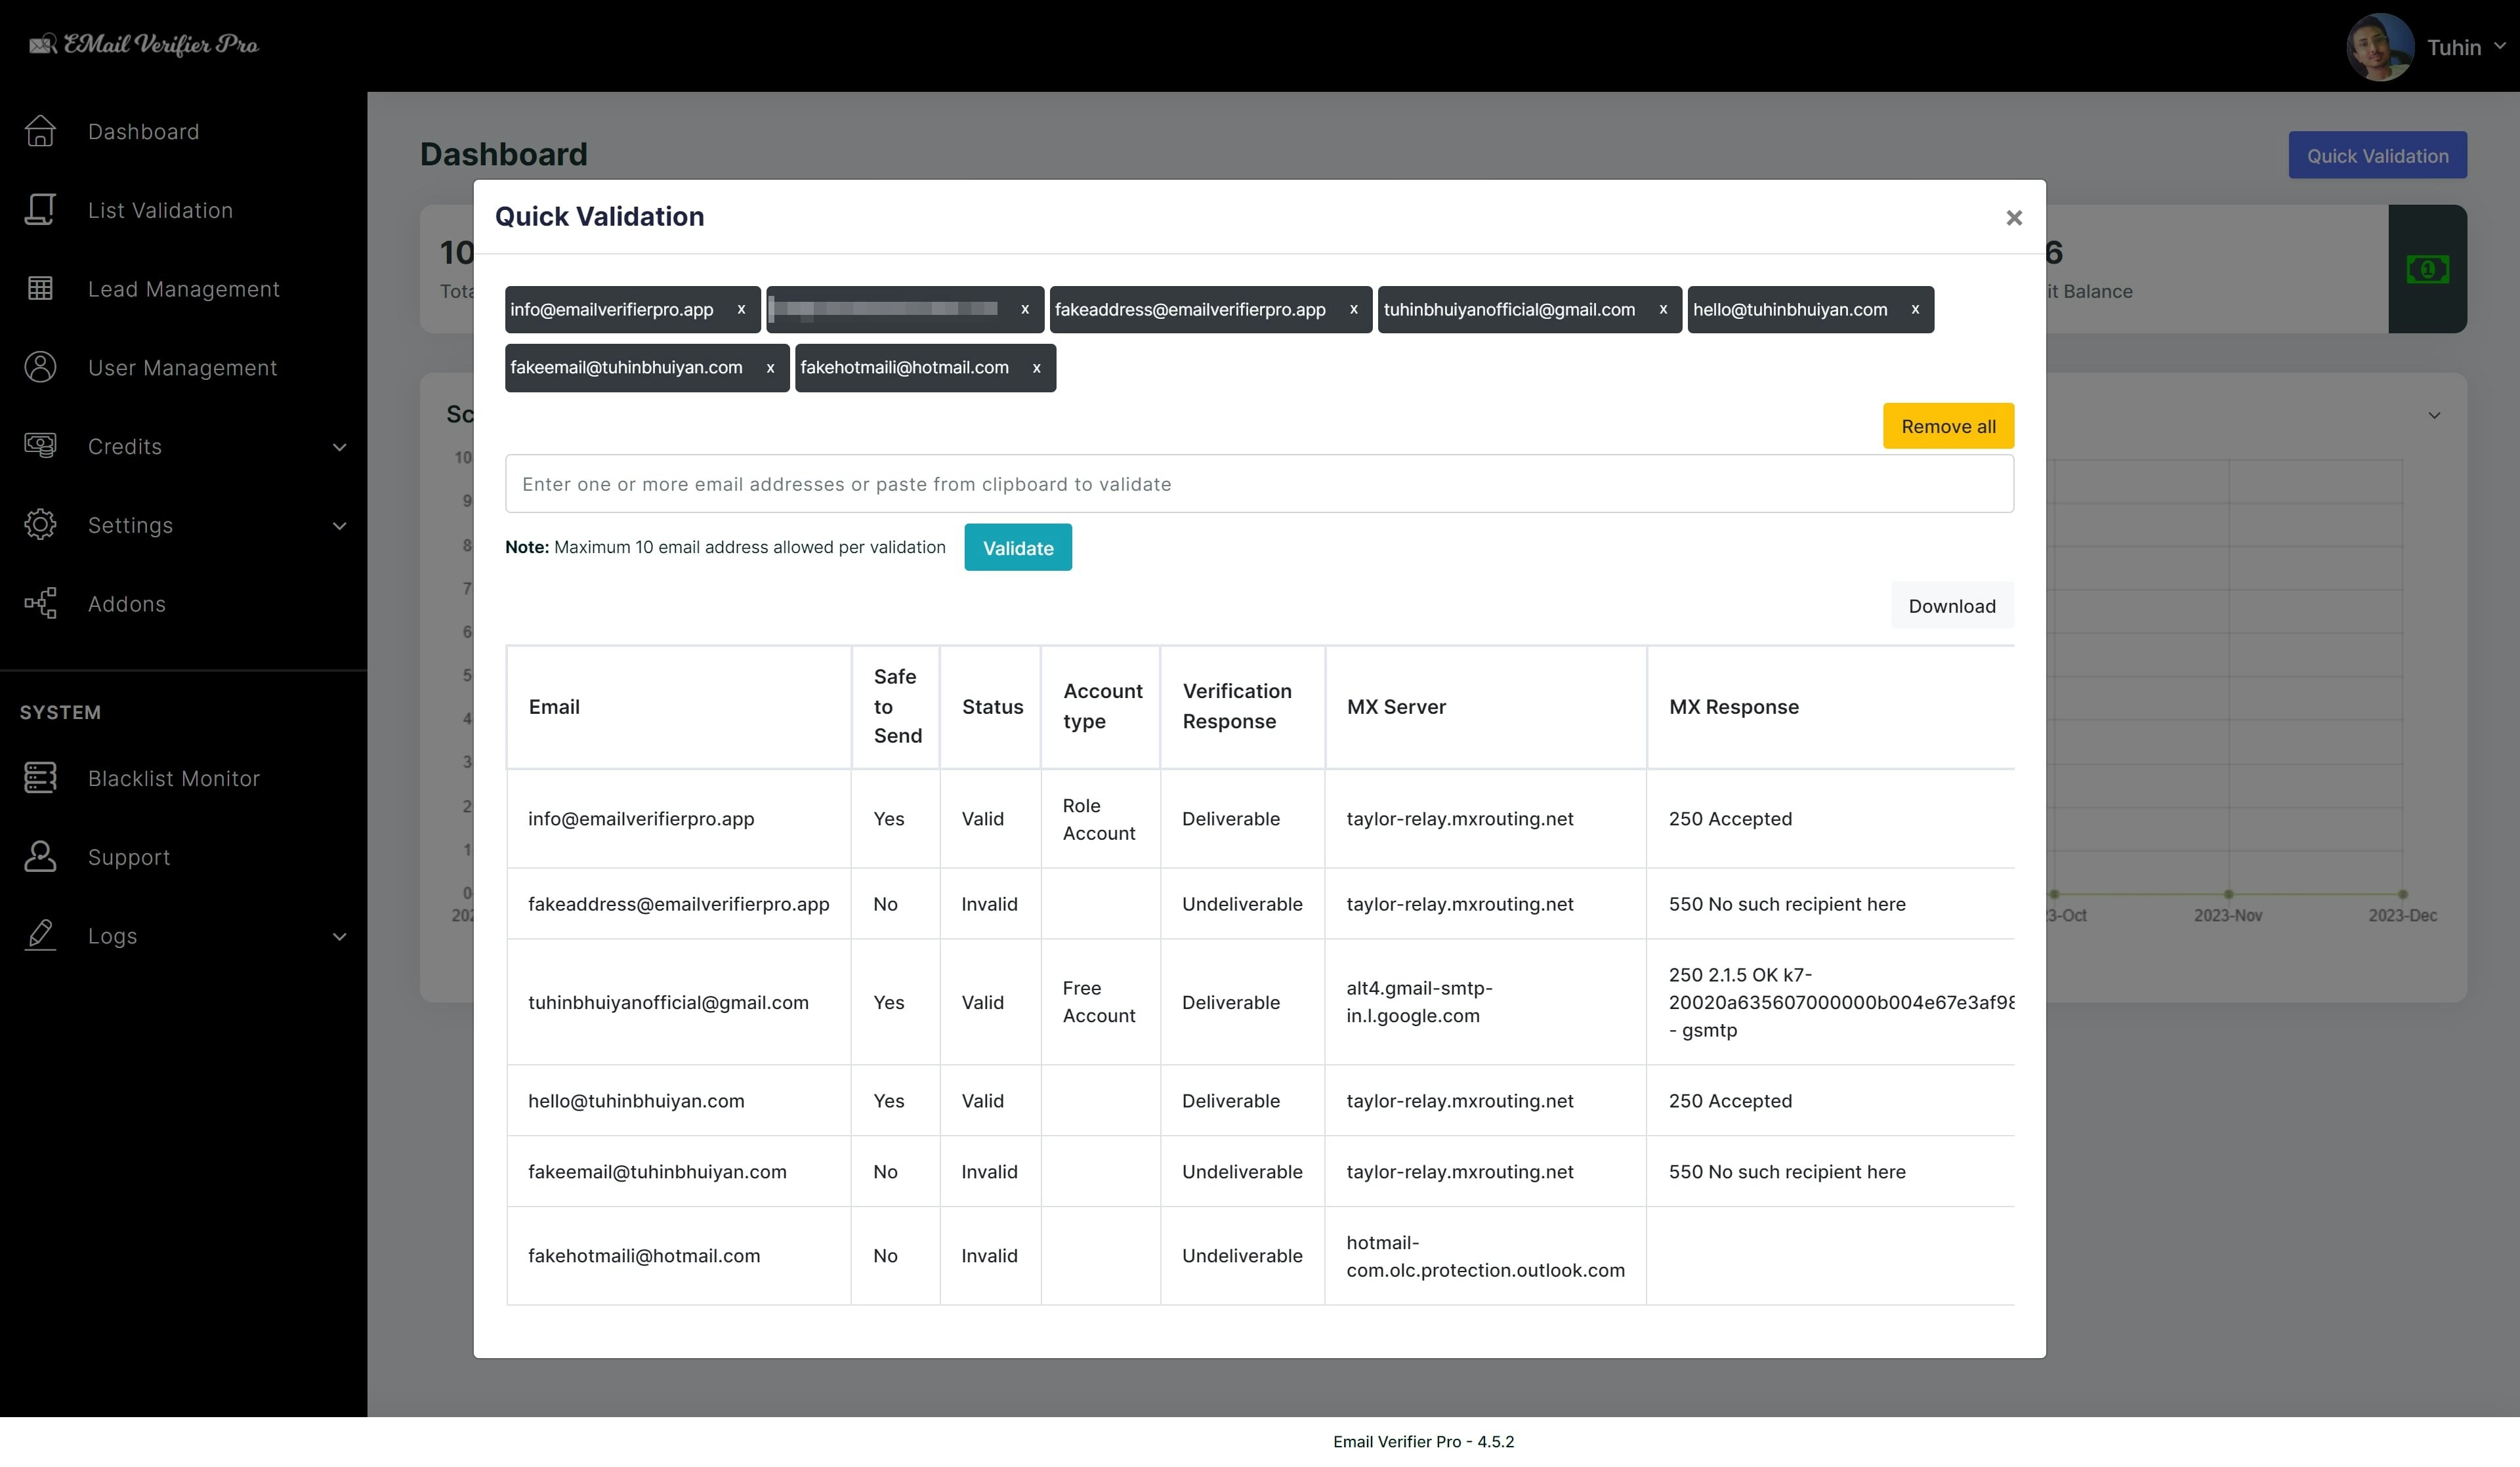2520x1467 pixels.
Task: Open Logs from the sidebar menu
Action: (112, 936)
